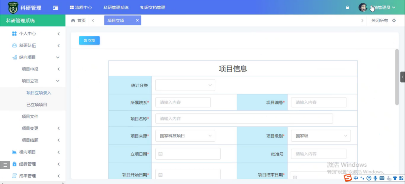Toggle the sidebar collapse icon
The width and height of the screenshot is (405, 184).
click(x=55, y=8)
